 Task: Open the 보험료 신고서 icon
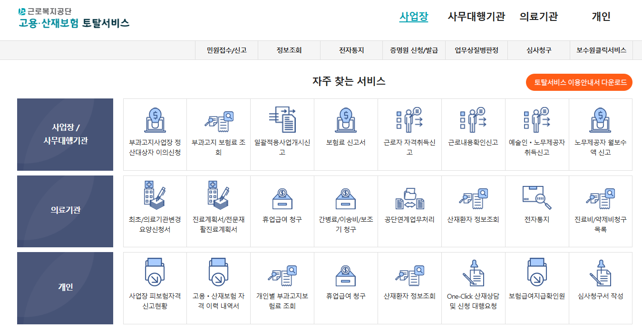346,133
